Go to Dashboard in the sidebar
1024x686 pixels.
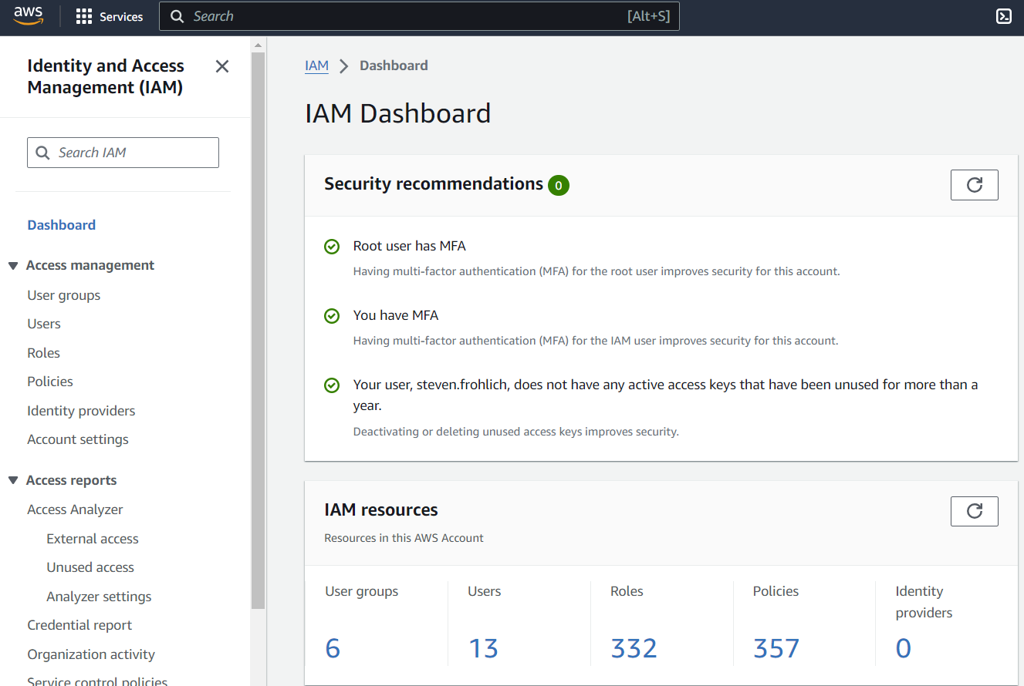coord(62,225)
